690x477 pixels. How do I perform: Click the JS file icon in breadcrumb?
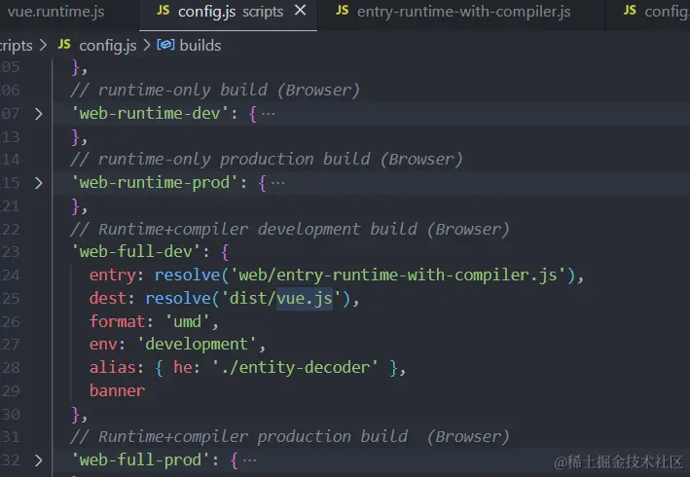(x=64, y=44)
